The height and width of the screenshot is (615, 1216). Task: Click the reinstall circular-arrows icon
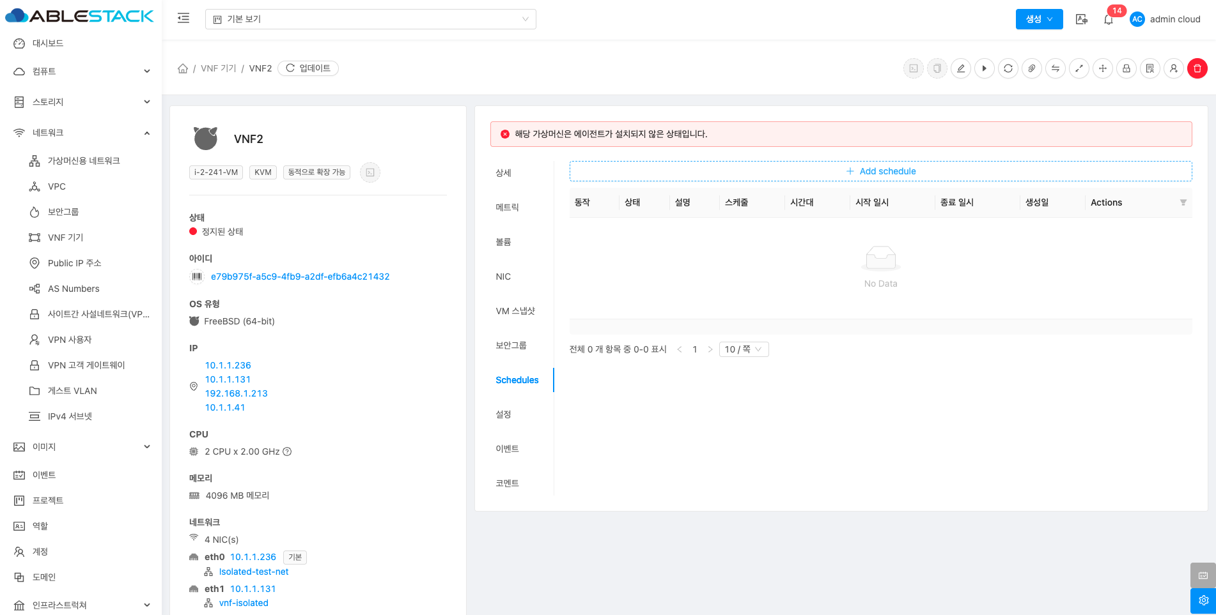pos(1008,68)
